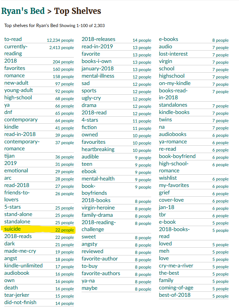Viewport: 239px width, 308px height.
Task: Select the emotional shelf
Action: click(x=16, y=171)
